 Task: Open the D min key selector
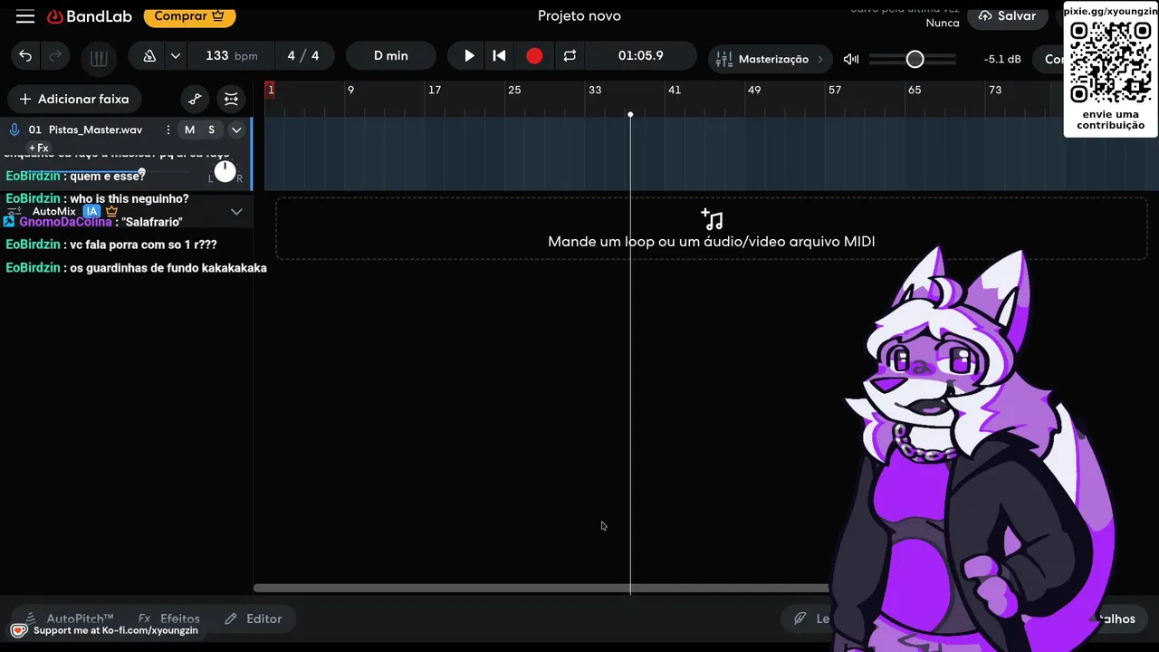pos(391,56)
